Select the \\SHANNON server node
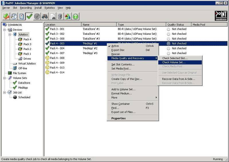 click(15, 25)
